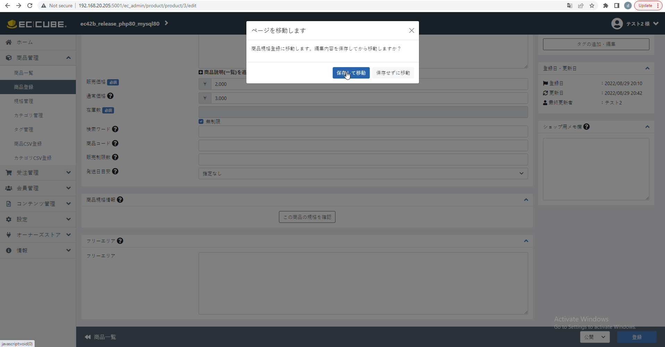Click the 情報 info icon
Viewport: 665px width, 347px height.
coord(9,250)
